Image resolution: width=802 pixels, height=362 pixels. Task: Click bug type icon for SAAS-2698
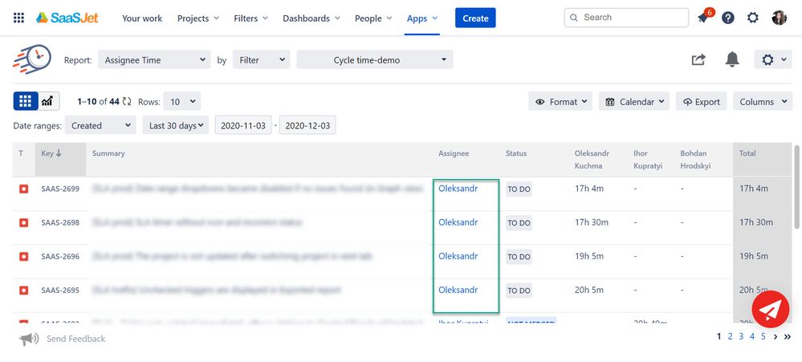(x=23, y=223)
